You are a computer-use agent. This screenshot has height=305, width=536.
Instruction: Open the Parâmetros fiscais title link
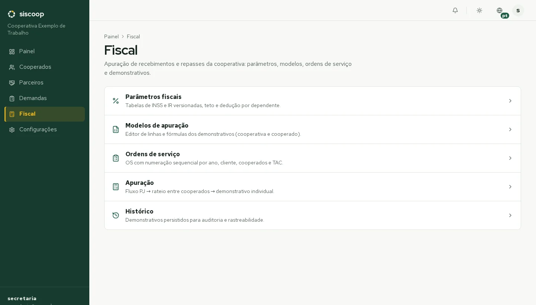pyautogui.click(x=153, y=97)
